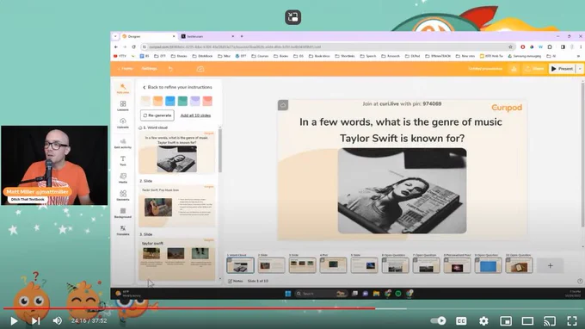Click the cloud save status icon in header
This screenshot has height=329, width=585.
click(x=200, y=69)
